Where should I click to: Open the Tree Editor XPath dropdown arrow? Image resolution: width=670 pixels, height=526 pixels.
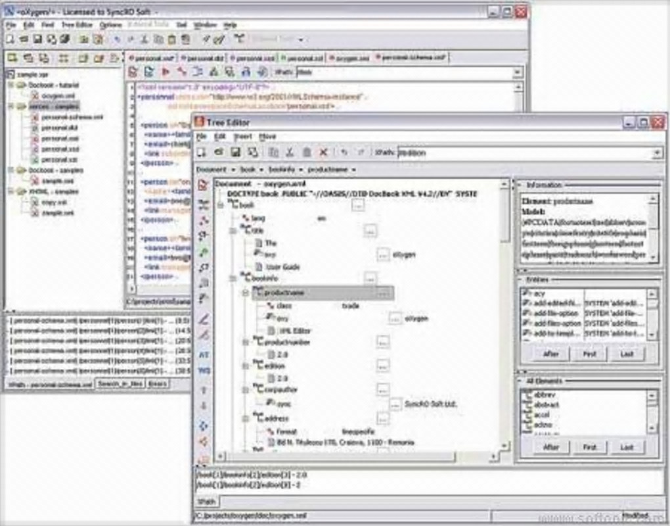[657, 153]
